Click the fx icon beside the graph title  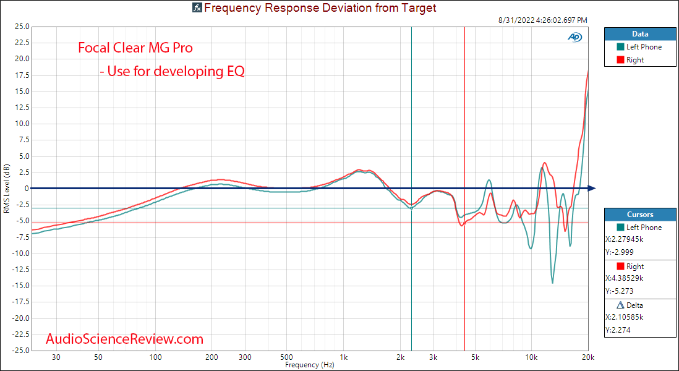click(x=197, y=7)
